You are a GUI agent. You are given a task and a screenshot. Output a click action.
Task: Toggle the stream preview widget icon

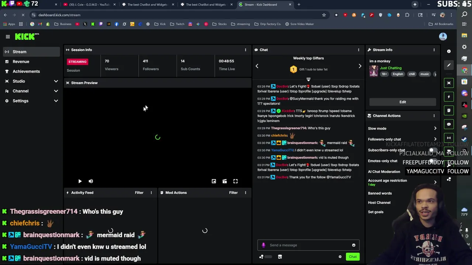point(449,83)
